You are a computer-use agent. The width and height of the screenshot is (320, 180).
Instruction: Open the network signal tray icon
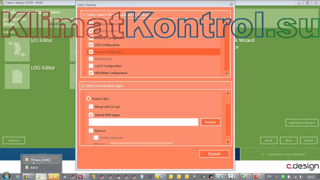[x=295, y=177]
